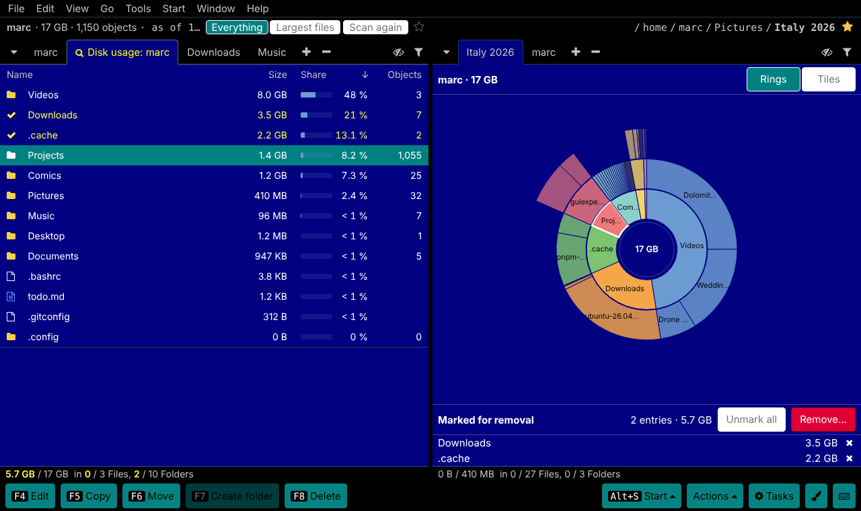Click the keyboard icon in bottom bar
This screenshot has height=511, width=861.
844,496
